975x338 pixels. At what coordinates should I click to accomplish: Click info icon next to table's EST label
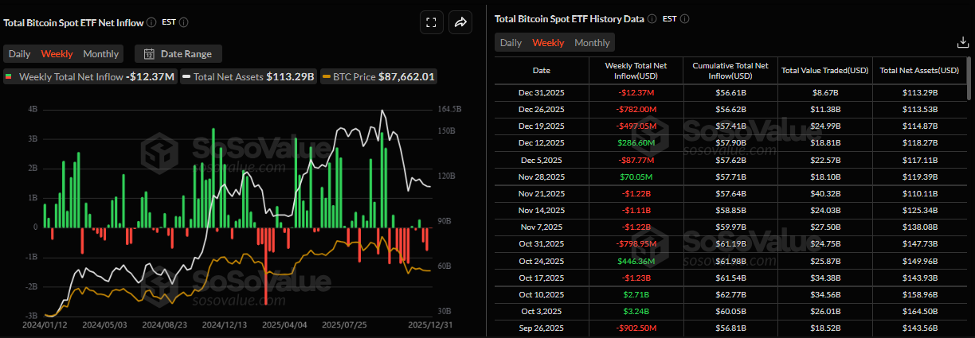coord(684,18)
